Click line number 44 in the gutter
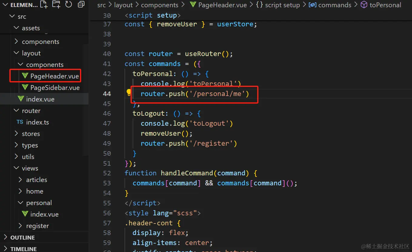 [x=107, y=94]
